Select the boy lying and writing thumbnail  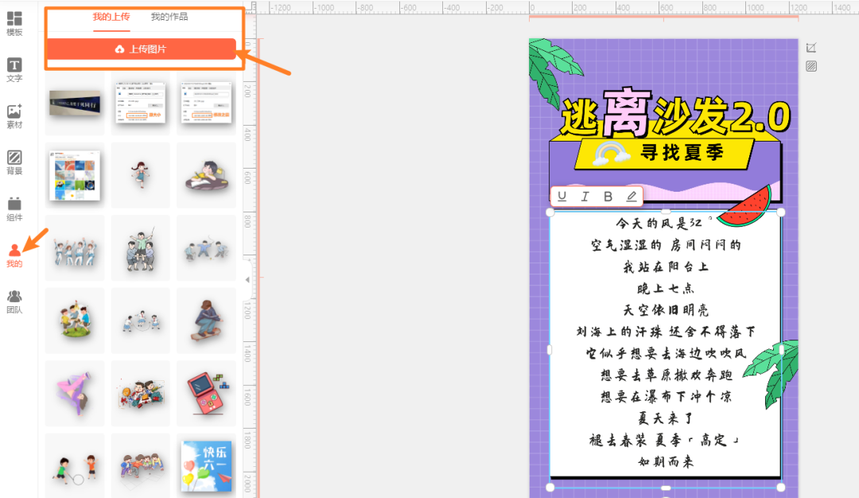click(x=206, y=175)
